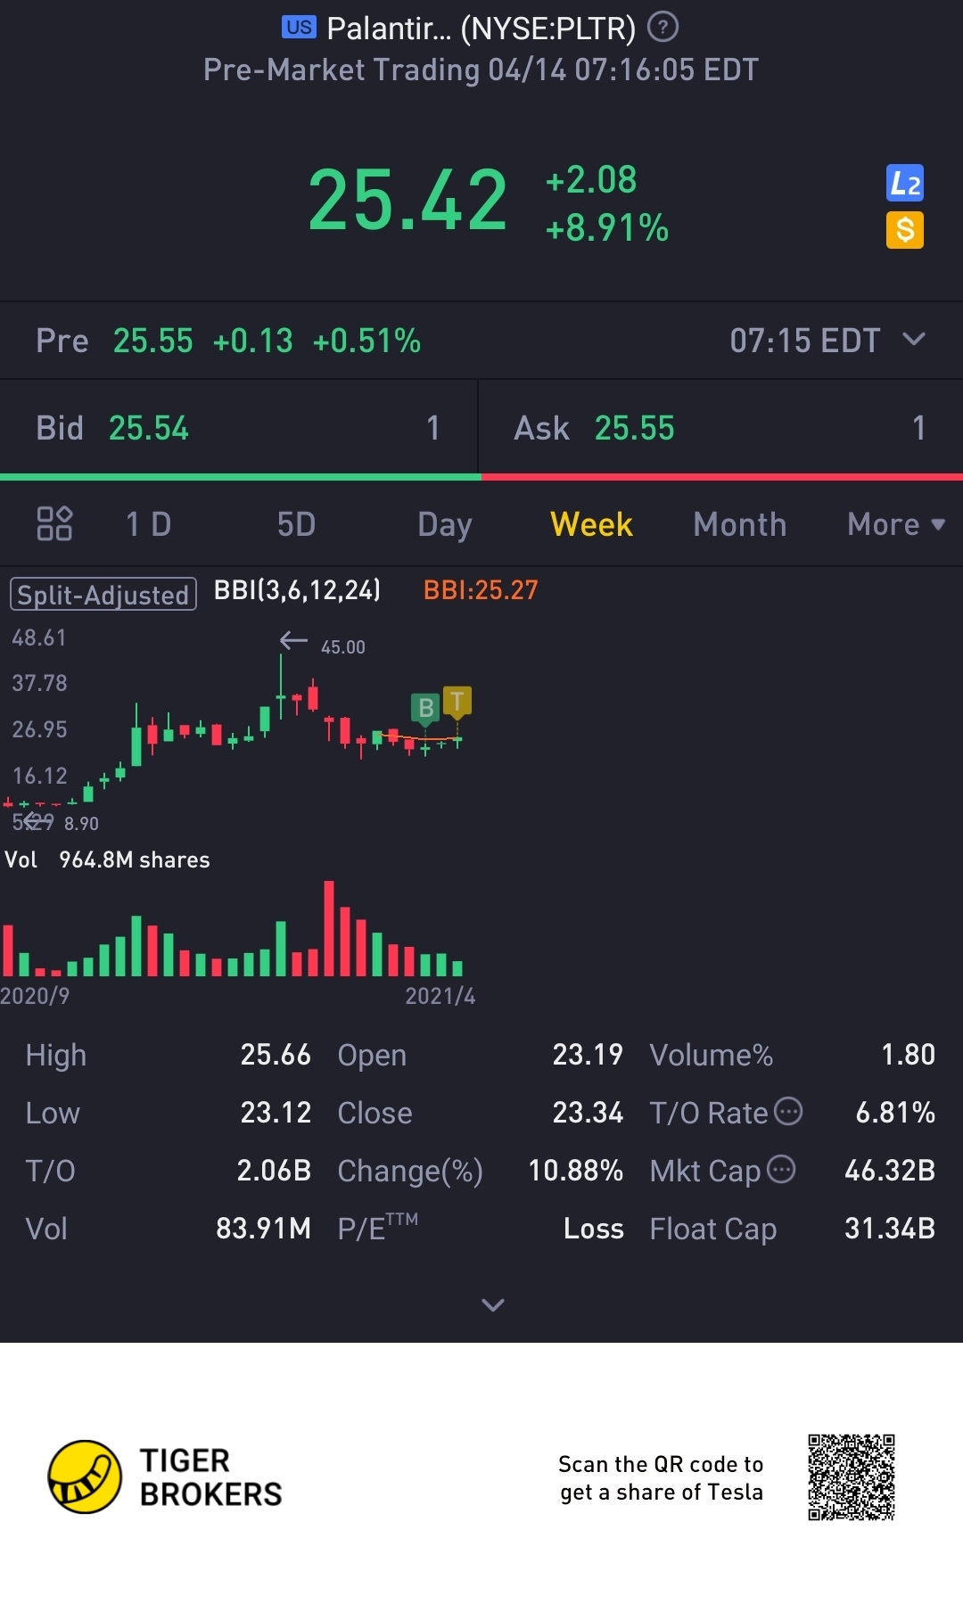Tap the orange dollar sign icon

(904, 230)
